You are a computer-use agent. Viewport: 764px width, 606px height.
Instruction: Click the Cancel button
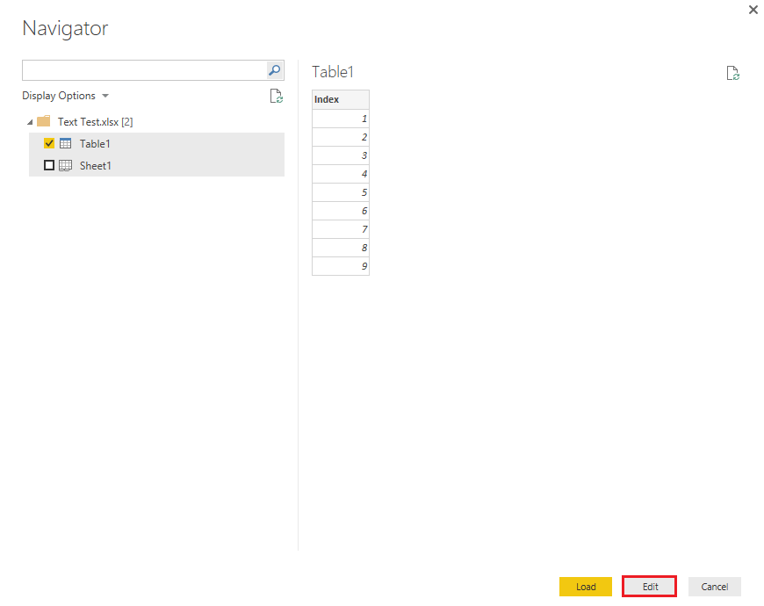pos(714,587)
